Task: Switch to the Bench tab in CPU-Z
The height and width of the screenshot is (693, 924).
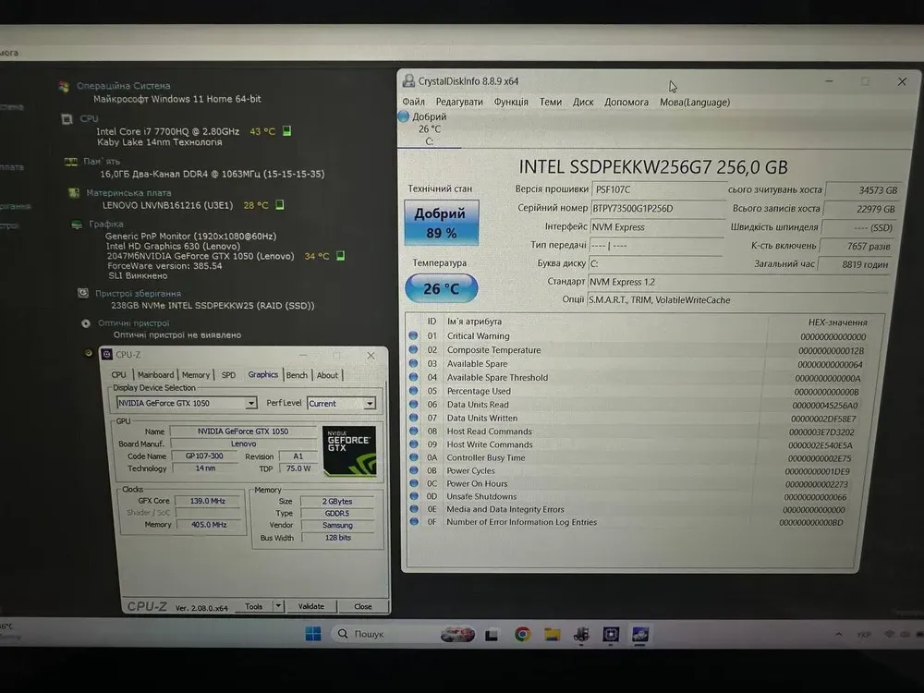Action: coord(297,375)
